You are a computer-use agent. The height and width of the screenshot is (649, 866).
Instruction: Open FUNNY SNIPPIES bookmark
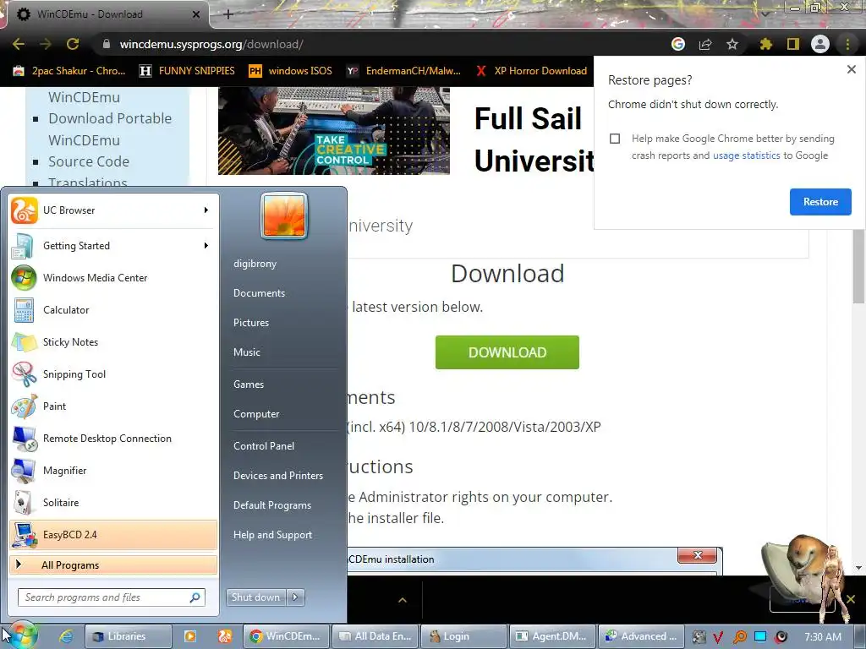click(x=187, y=71)
